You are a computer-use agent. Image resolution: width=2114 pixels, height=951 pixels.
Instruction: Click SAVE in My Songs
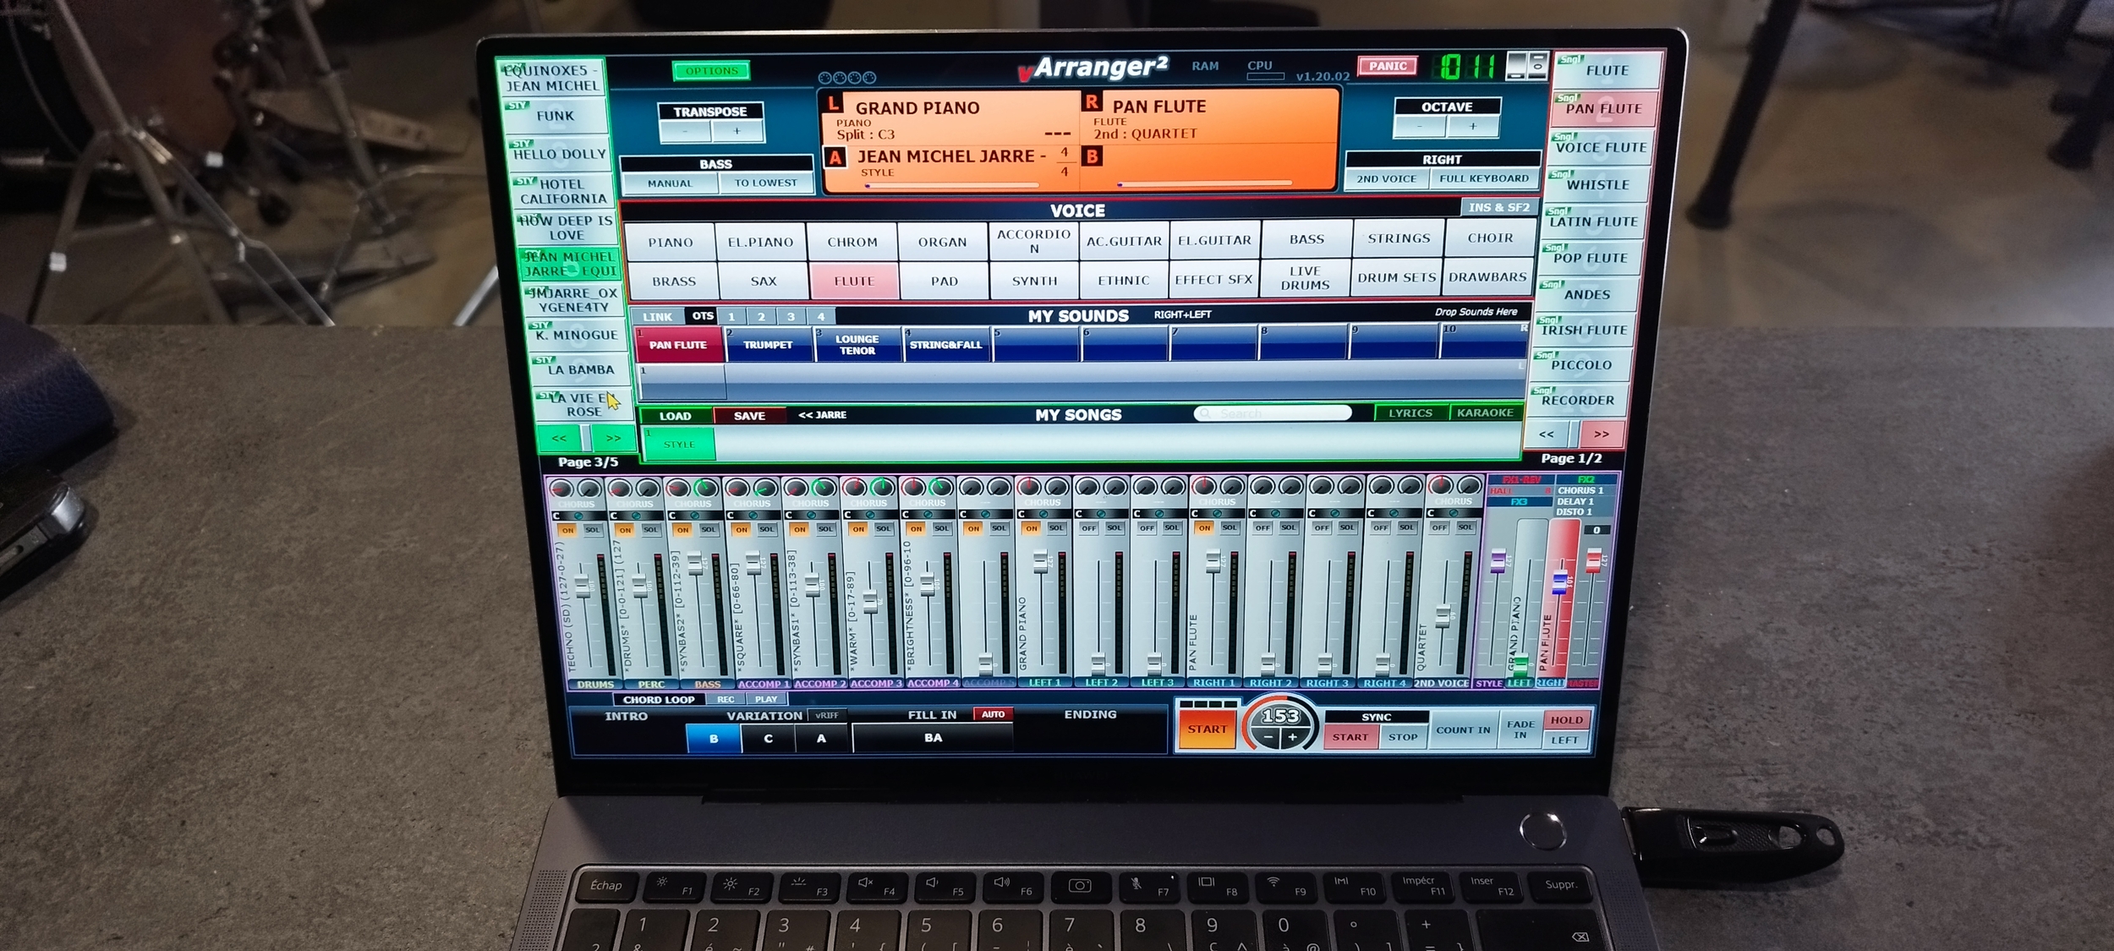pos(749,416)
